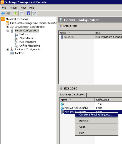Viewport: 122px width, 144px height.
Task: Open the Help menu in menu bar
Action: (32, 8)
